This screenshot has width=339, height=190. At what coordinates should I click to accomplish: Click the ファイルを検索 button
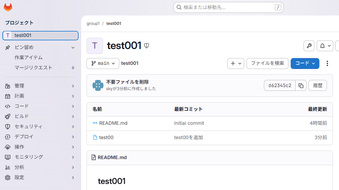click(x=267, y=63)
